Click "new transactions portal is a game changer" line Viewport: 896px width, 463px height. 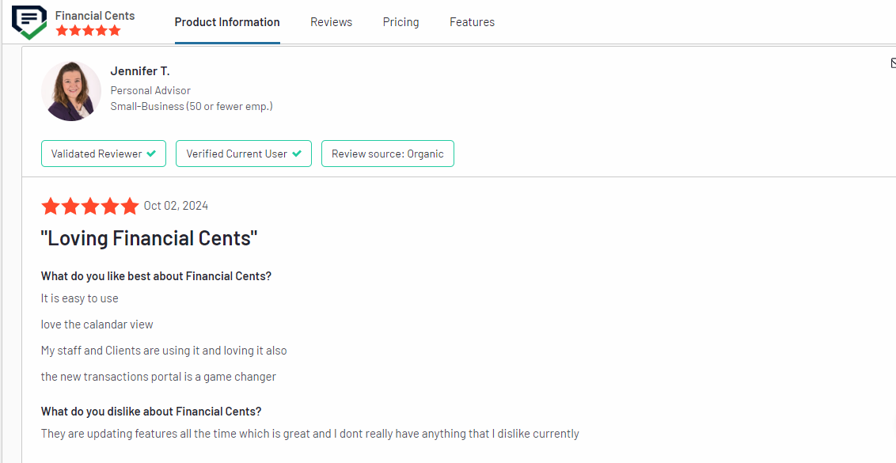coord(158,377)
